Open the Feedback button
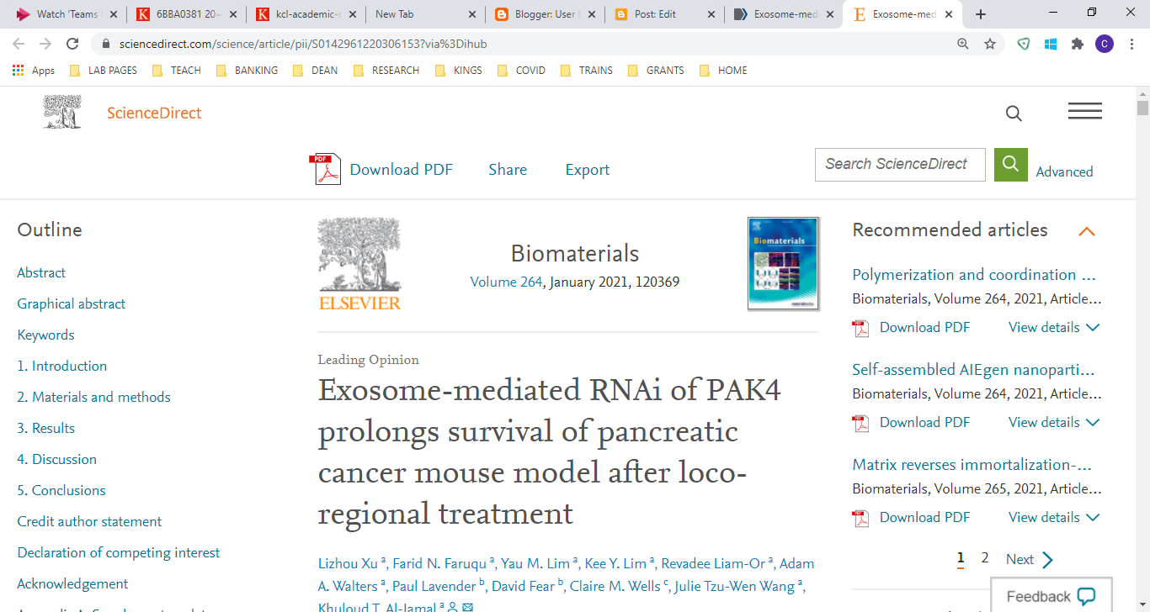This screenshot has width=1150, height=612. pos(1051,596)
